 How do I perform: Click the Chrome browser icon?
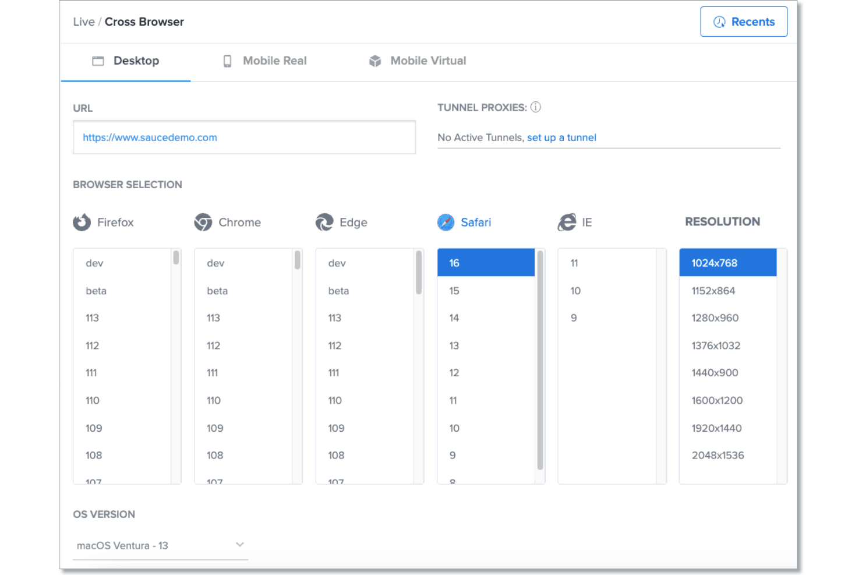click(203, 222)
